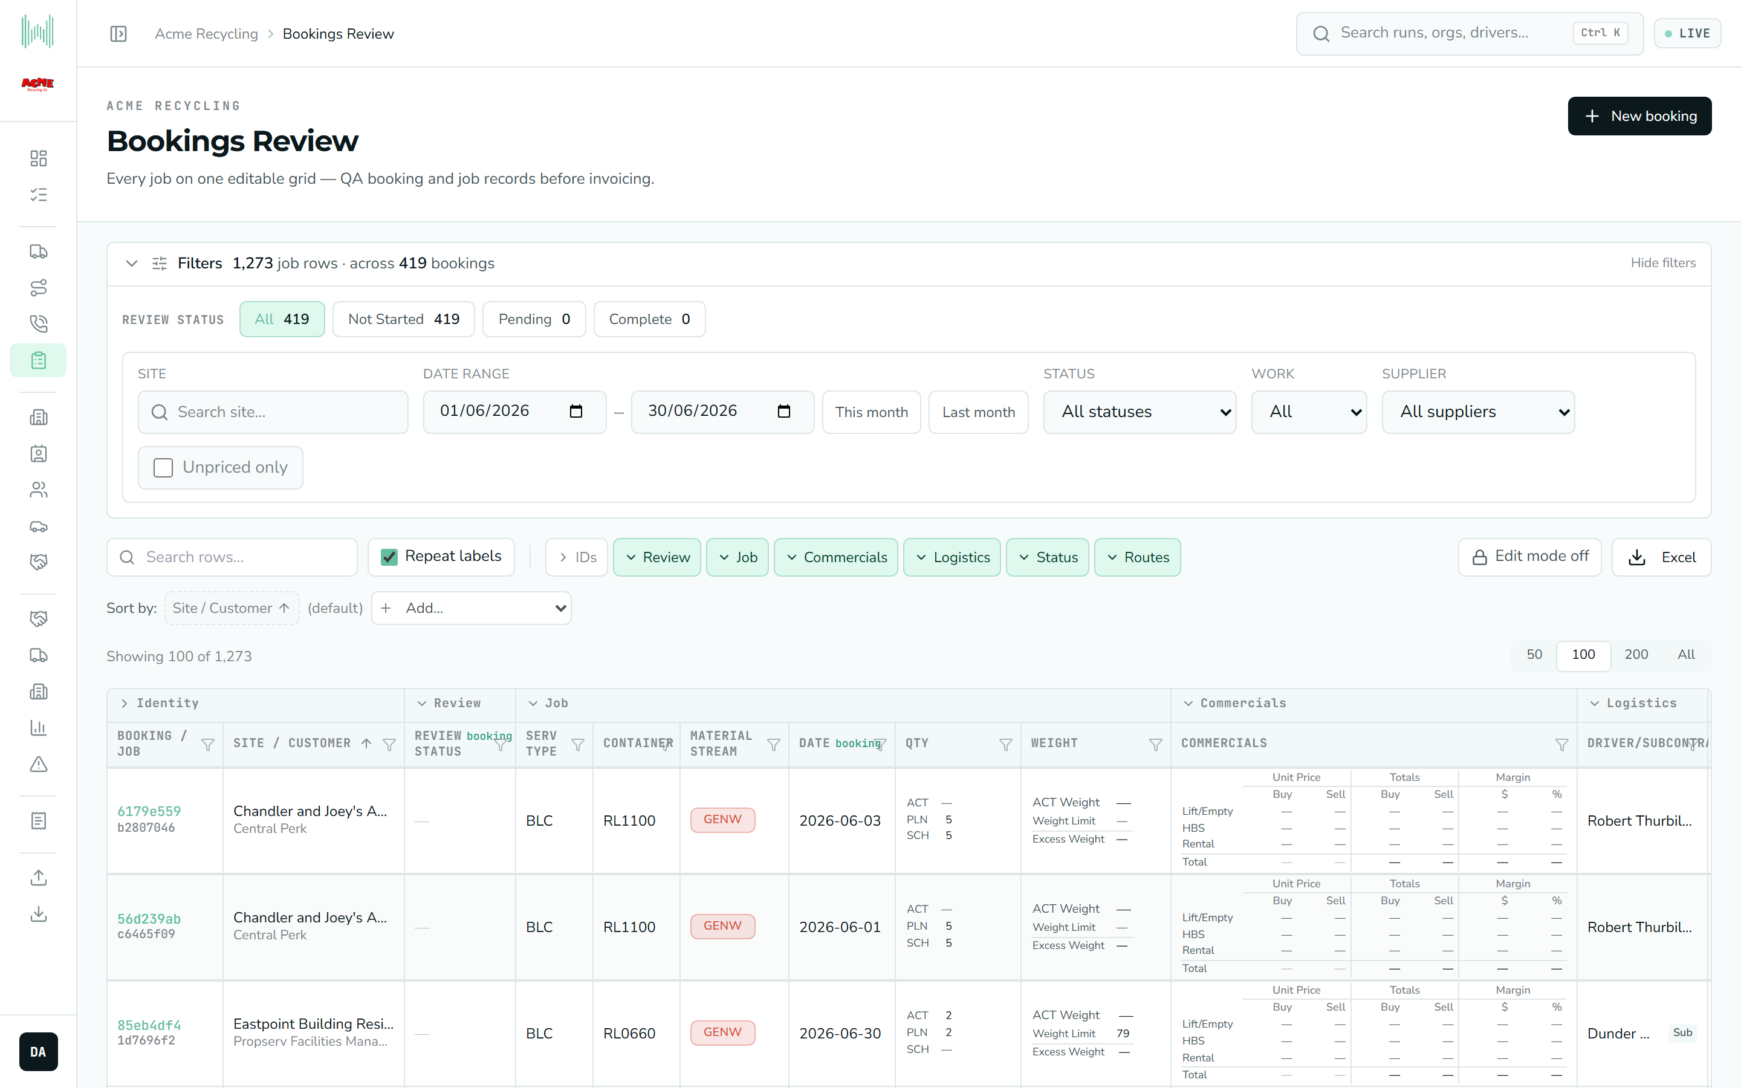Open the routes path icon in sidebar
1741x1088 pixels.
coord(38,288)
